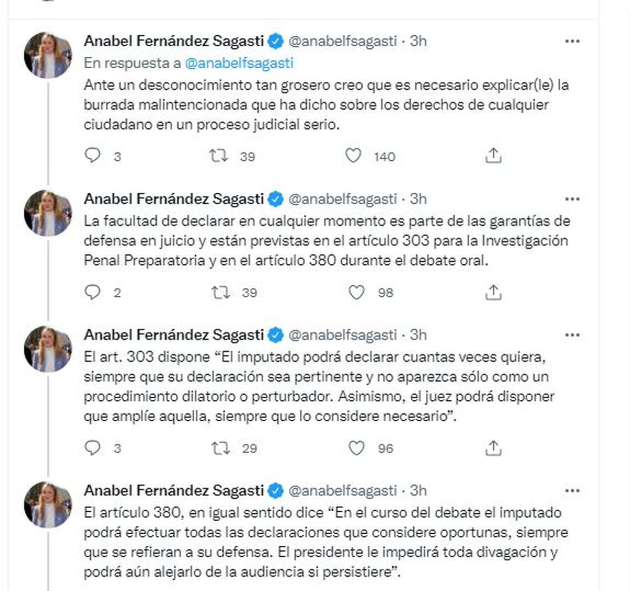Like the tweet with 96 likes

(x=356, y=448)
